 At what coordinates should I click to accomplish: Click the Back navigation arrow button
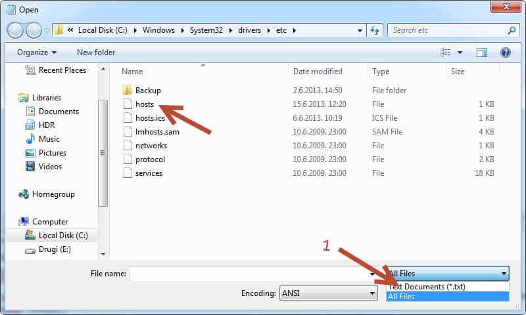click(x=15, y=30)
